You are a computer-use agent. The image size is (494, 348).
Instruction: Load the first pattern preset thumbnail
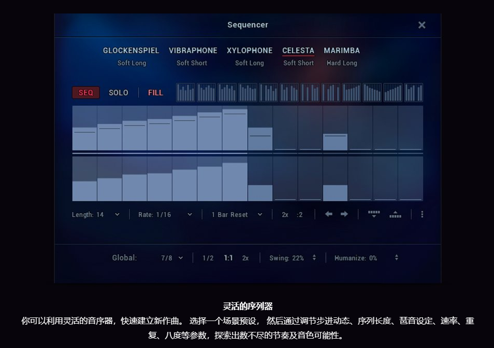click(186, 92)
